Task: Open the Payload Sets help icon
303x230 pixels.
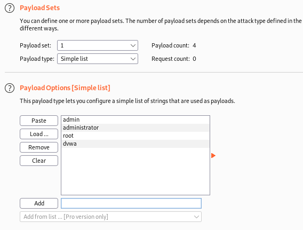Action: coord(10,8)
